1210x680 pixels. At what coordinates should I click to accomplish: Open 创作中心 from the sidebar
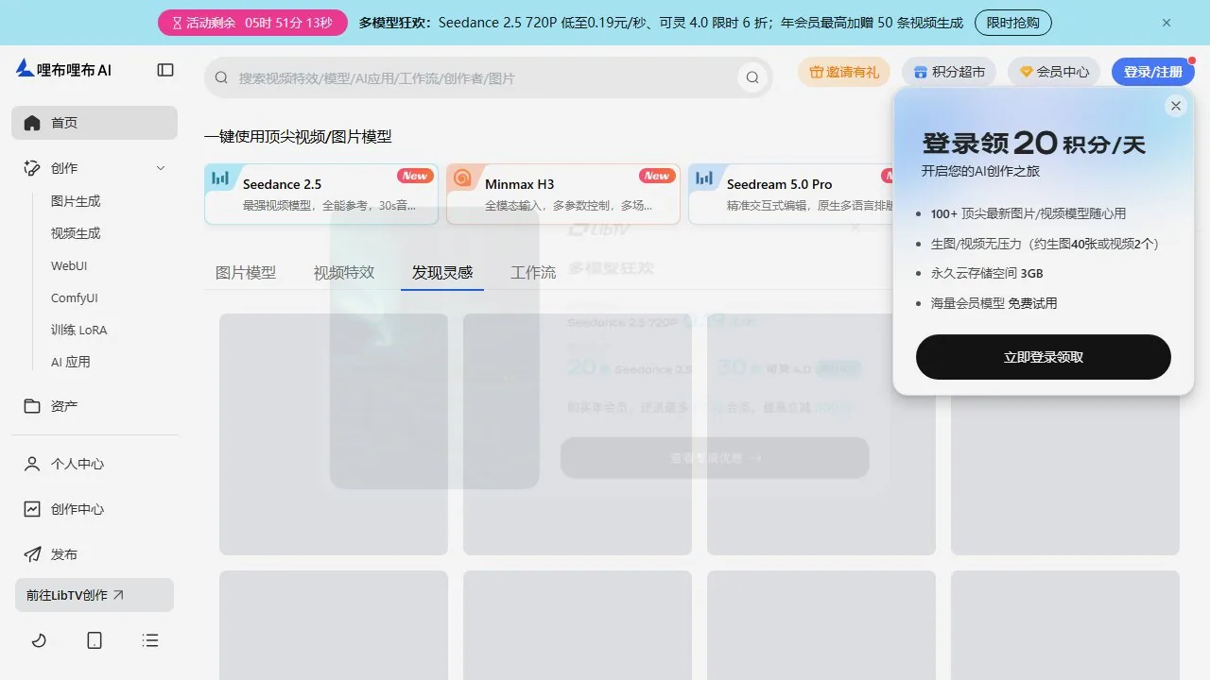coord(95,509)
